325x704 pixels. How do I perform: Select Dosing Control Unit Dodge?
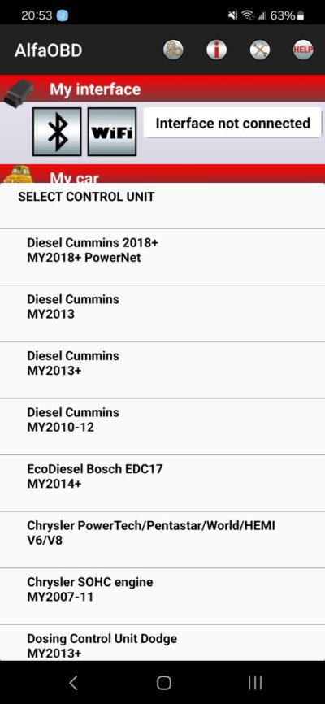pos(162,642)
